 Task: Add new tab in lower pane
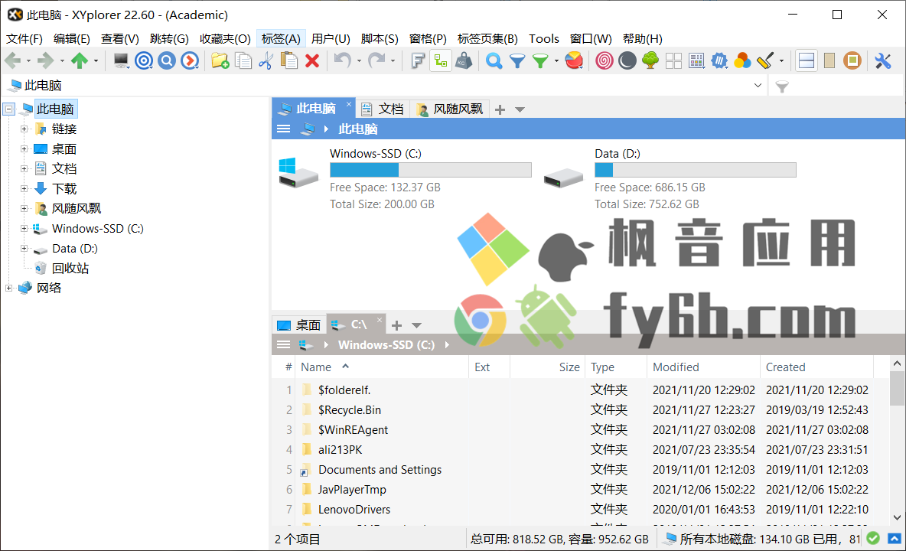point(396,325)
